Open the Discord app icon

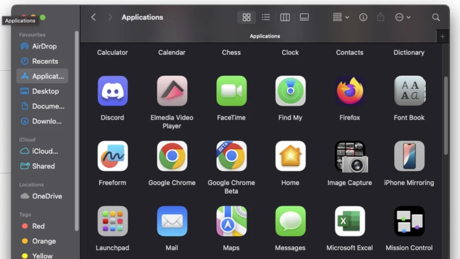click(112, 91)
